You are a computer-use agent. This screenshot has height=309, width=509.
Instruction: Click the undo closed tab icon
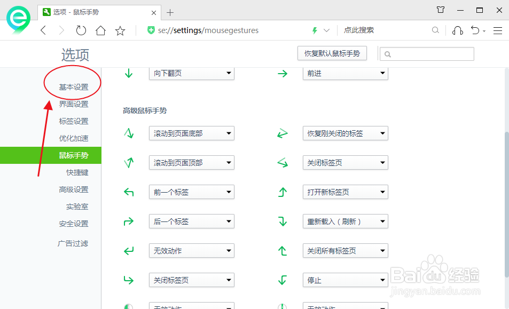[475, 30]
